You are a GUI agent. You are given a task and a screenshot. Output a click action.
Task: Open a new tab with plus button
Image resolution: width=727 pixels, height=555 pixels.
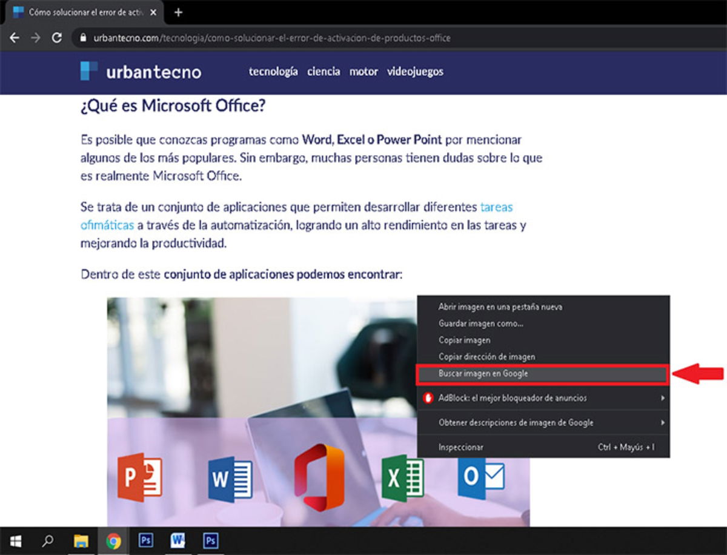point(178,12)
